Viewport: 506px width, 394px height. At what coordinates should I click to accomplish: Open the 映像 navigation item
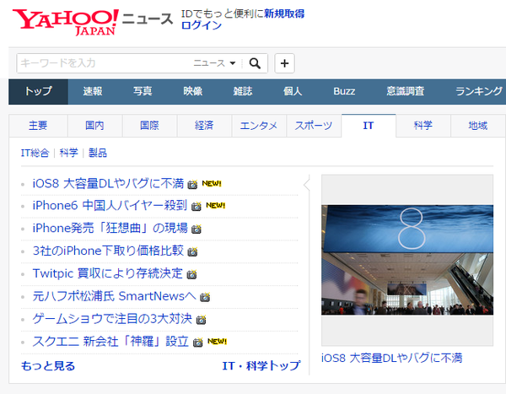(x=192, y=92)
